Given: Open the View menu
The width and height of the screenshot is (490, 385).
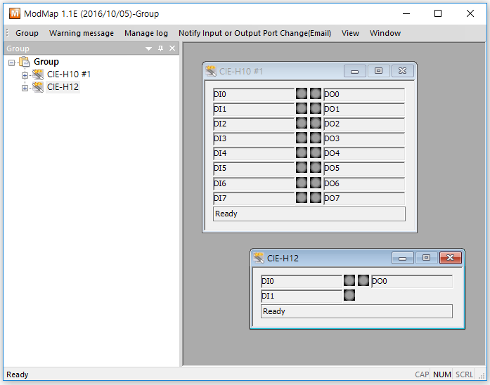Looking at the screenshot, I should point(350,33).
